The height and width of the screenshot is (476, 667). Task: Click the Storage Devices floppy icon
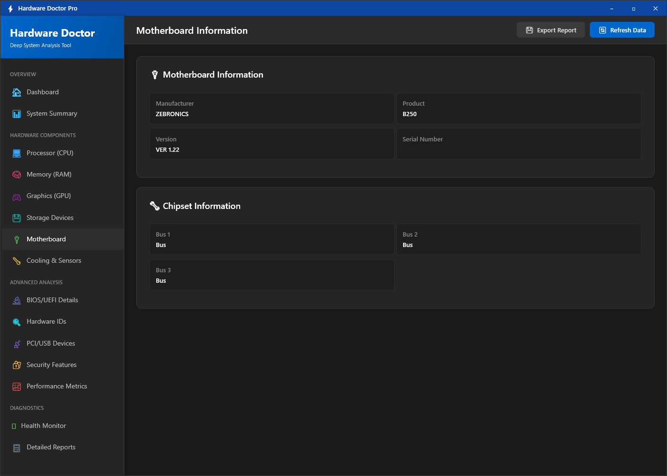[17, 218]
